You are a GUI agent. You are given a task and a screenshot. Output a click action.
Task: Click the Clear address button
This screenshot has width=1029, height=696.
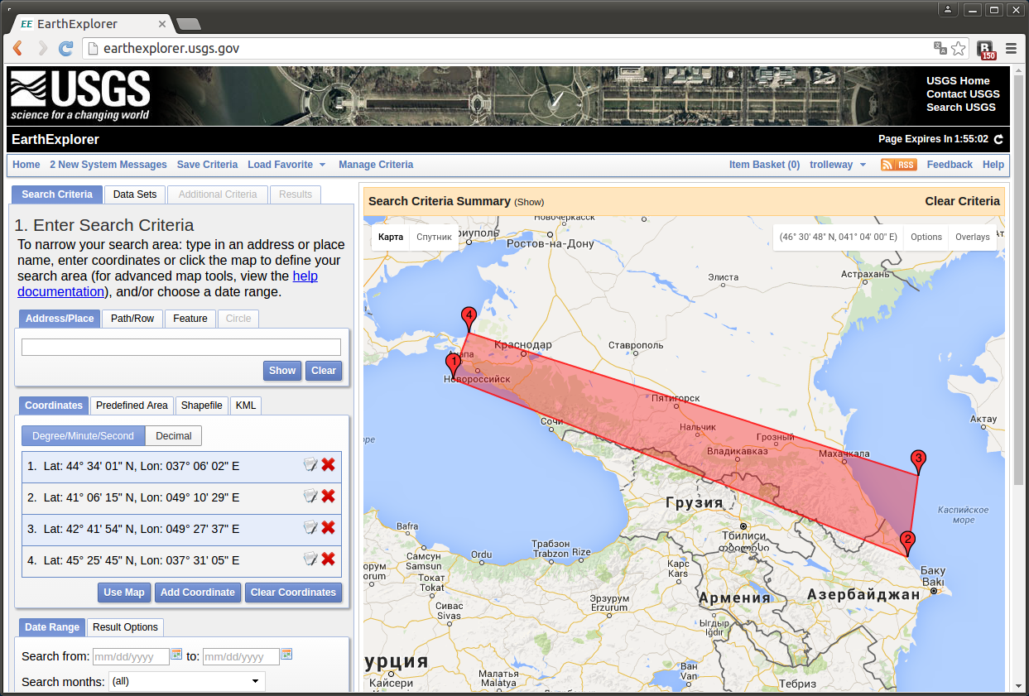click(x=324, y=371)
